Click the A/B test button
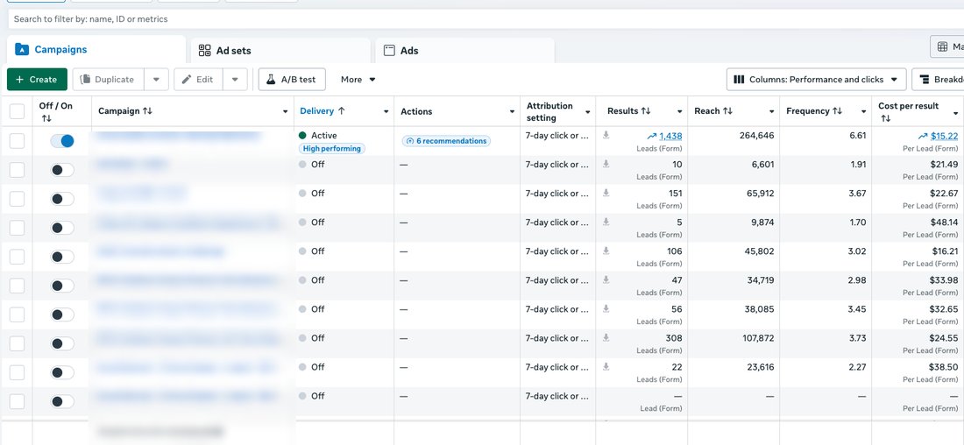This screenshot has height=445, width=964. 292,80
